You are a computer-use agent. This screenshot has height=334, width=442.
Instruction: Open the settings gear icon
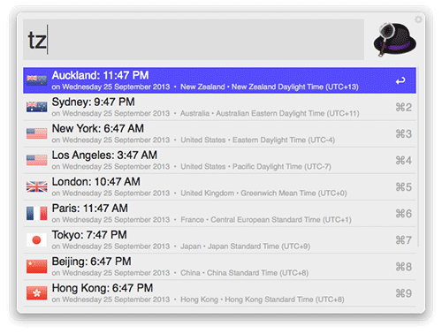tap(418, 19)
